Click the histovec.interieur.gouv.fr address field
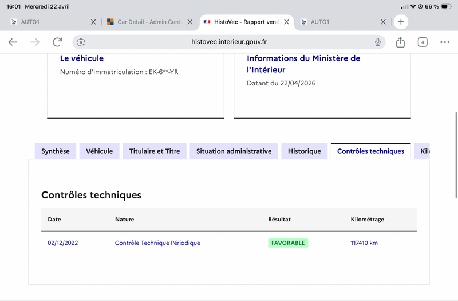 229,42
